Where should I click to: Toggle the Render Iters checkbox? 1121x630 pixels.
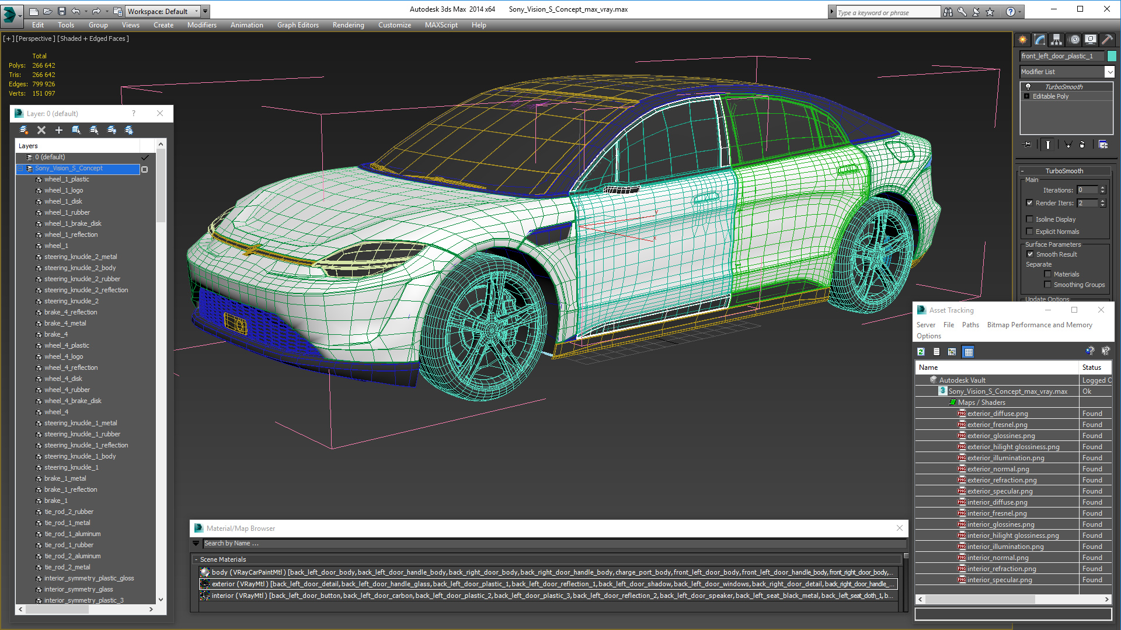click(1030, 203)
